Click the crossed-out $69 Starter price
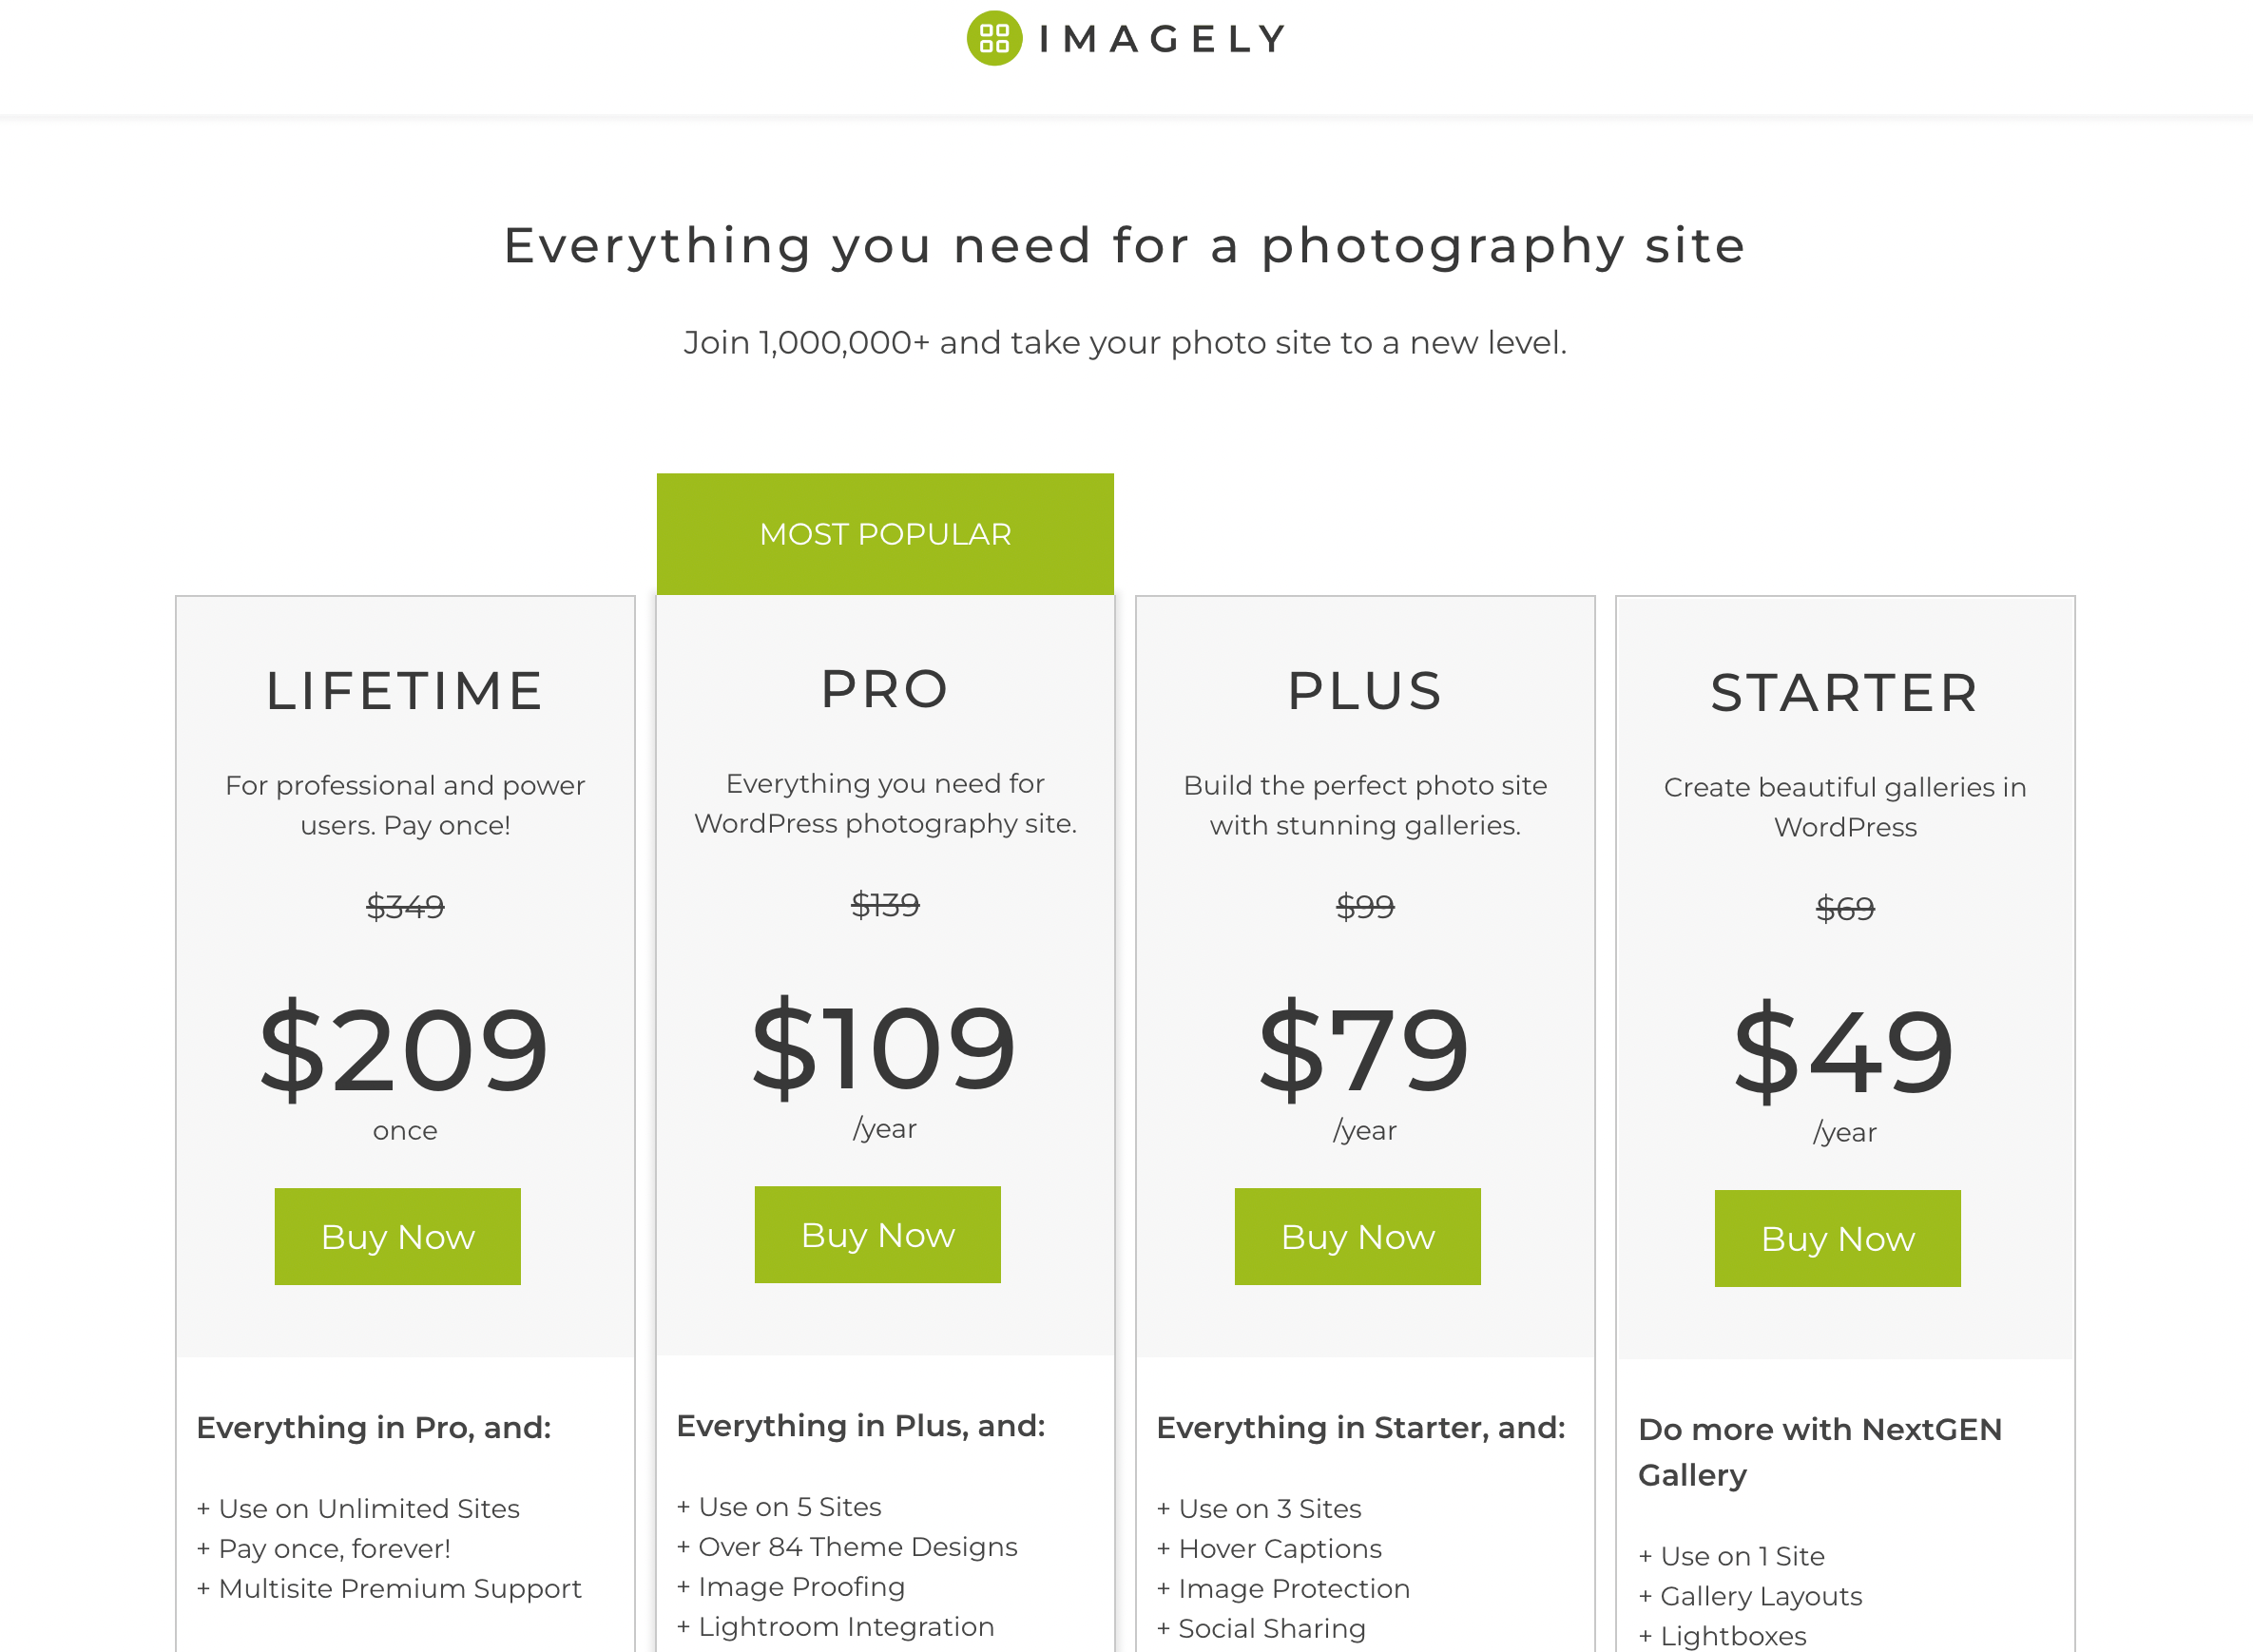This screenshot has height=1652, width=2253. click(x=1844, y=909)
